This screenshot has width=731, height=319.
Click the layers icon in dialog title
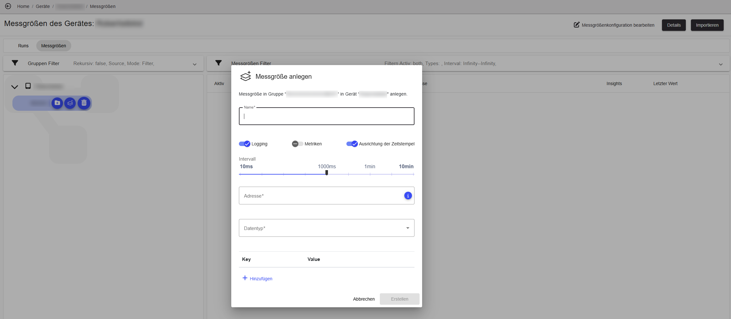246,76
